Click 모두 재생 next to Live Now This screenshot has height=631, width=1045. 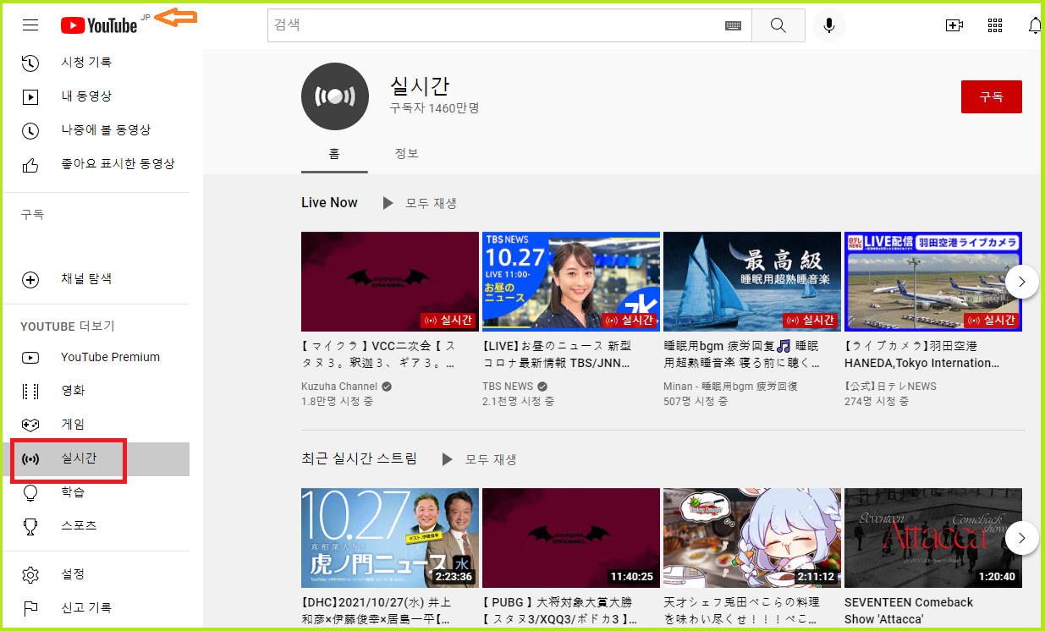431,203
